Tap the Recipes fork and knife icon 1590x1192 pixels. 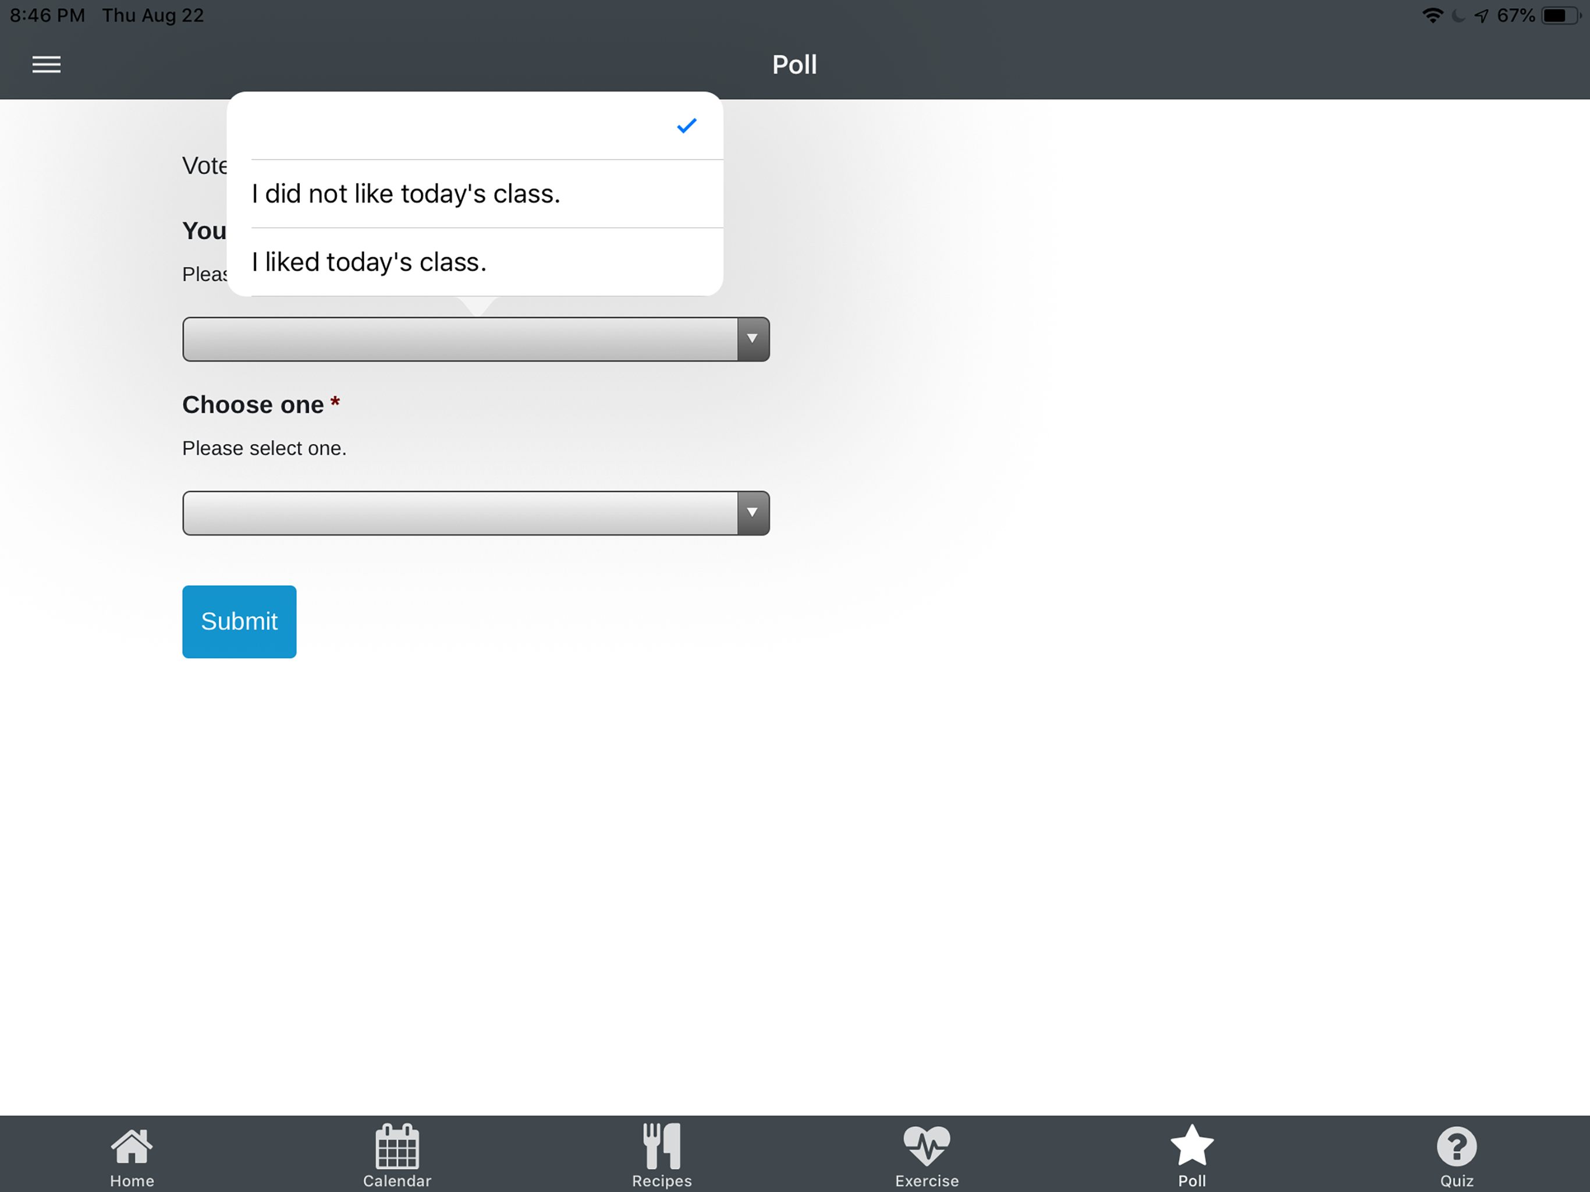tap(661, 1146)
